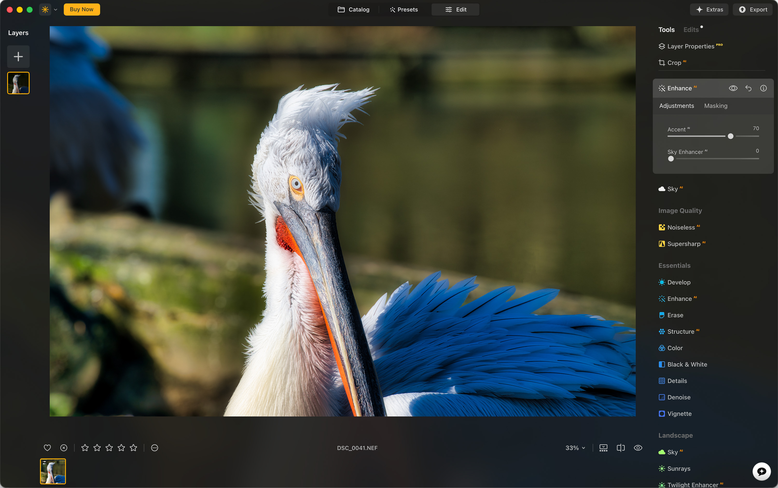778x488 pixels.
Task: Select the Adjustments sub-tab in Enhance
Action: [677, 106]
